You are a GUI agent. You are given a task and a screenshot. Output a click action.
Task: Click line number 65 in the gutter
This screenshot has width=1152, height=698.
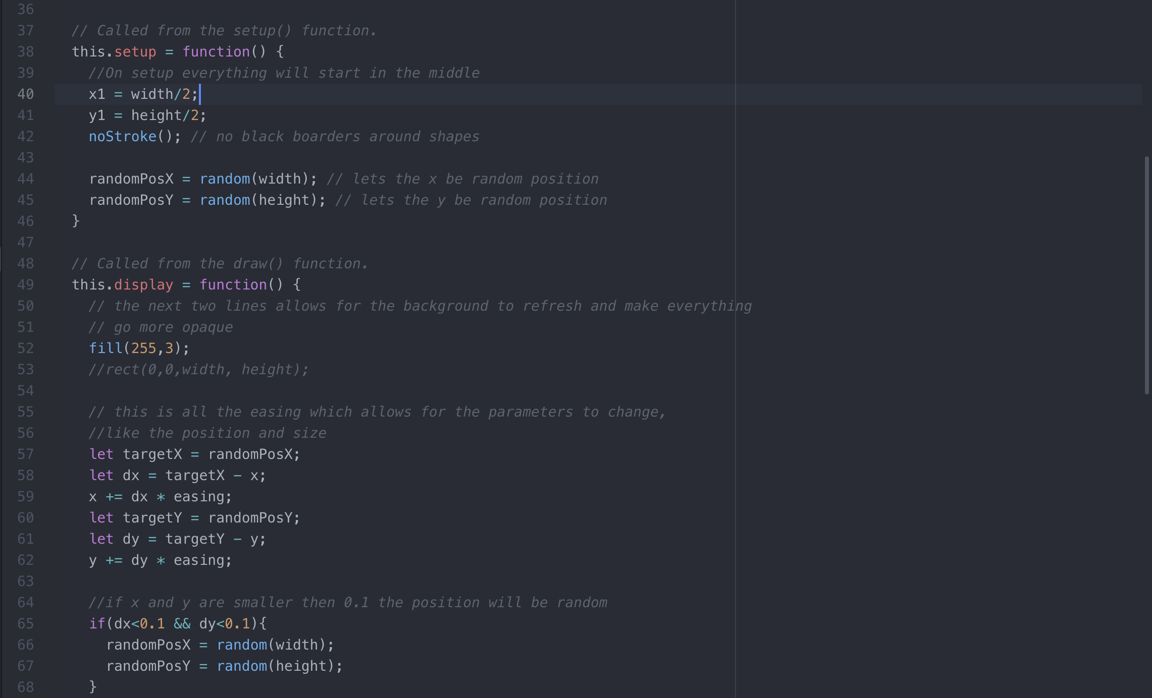click(x=25, y=624)
